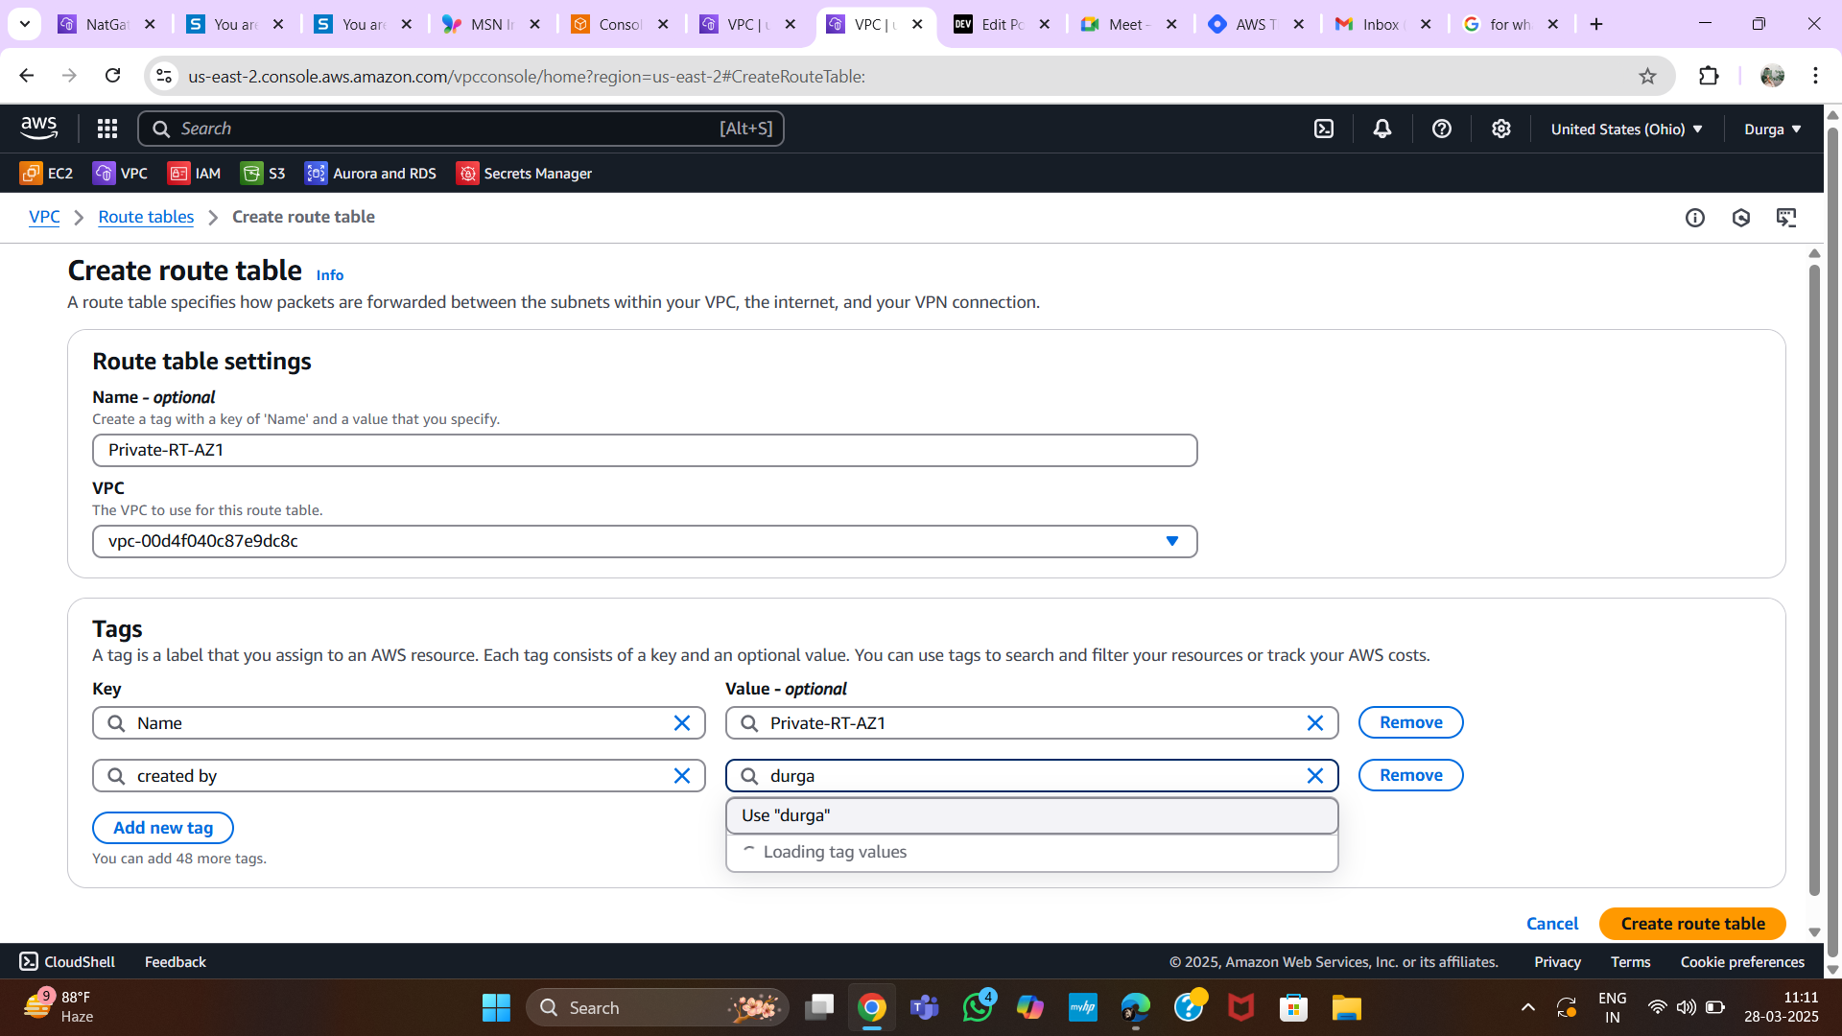Open the Privacy footer link
Screen dimensions: 1842x1036
click(1557, 961)
